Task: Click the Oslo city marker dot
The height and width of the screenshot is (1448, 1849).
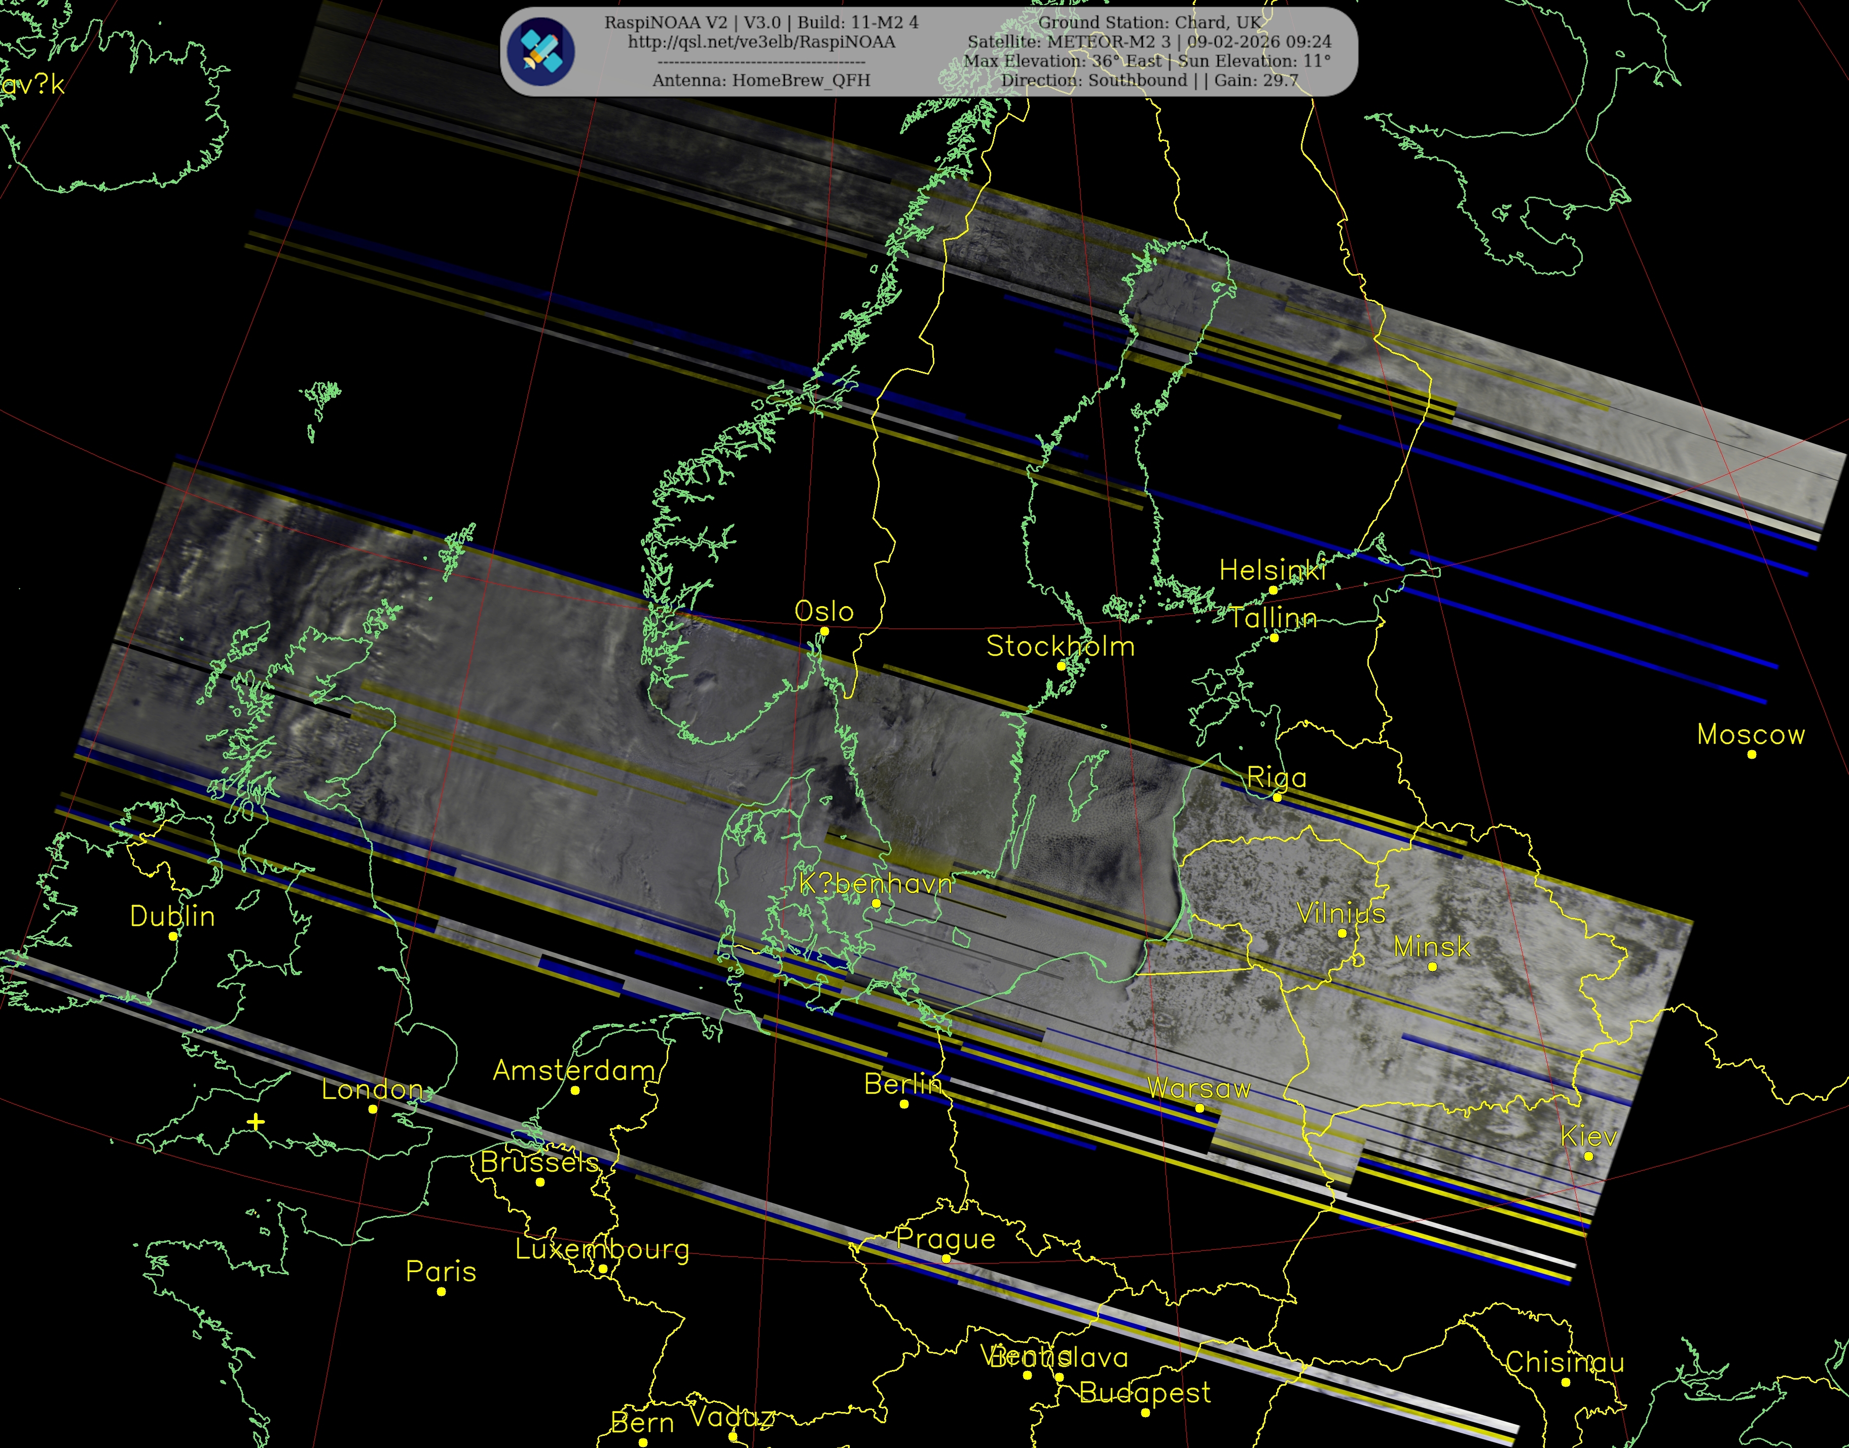Action: [x=823, y=631]
